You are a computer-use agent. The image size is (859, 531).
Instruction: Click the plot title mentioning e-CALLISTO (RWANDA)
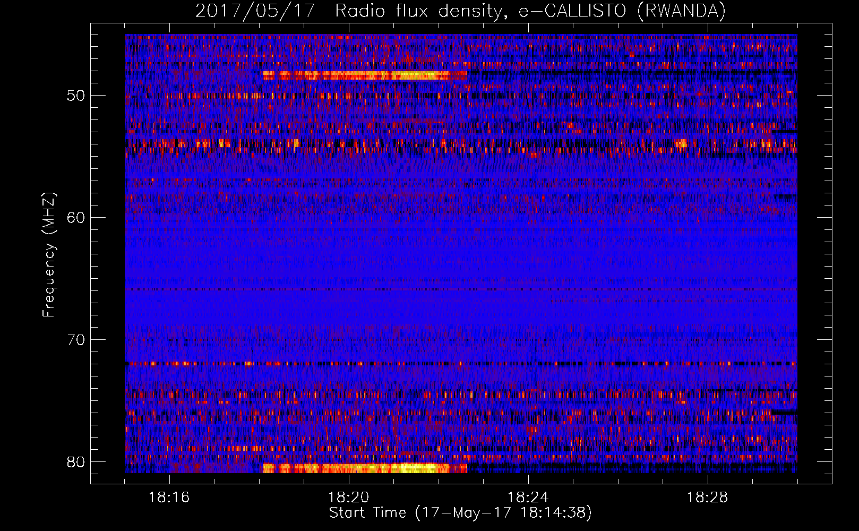460,11
